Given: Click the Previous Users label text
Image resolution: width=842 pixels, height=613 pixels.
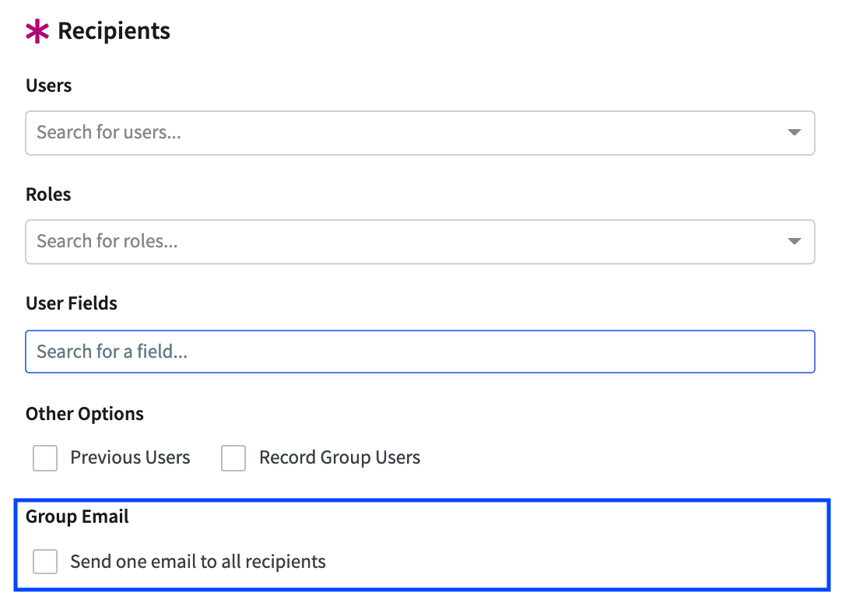Looking at the screenshot, I should 131,457.
